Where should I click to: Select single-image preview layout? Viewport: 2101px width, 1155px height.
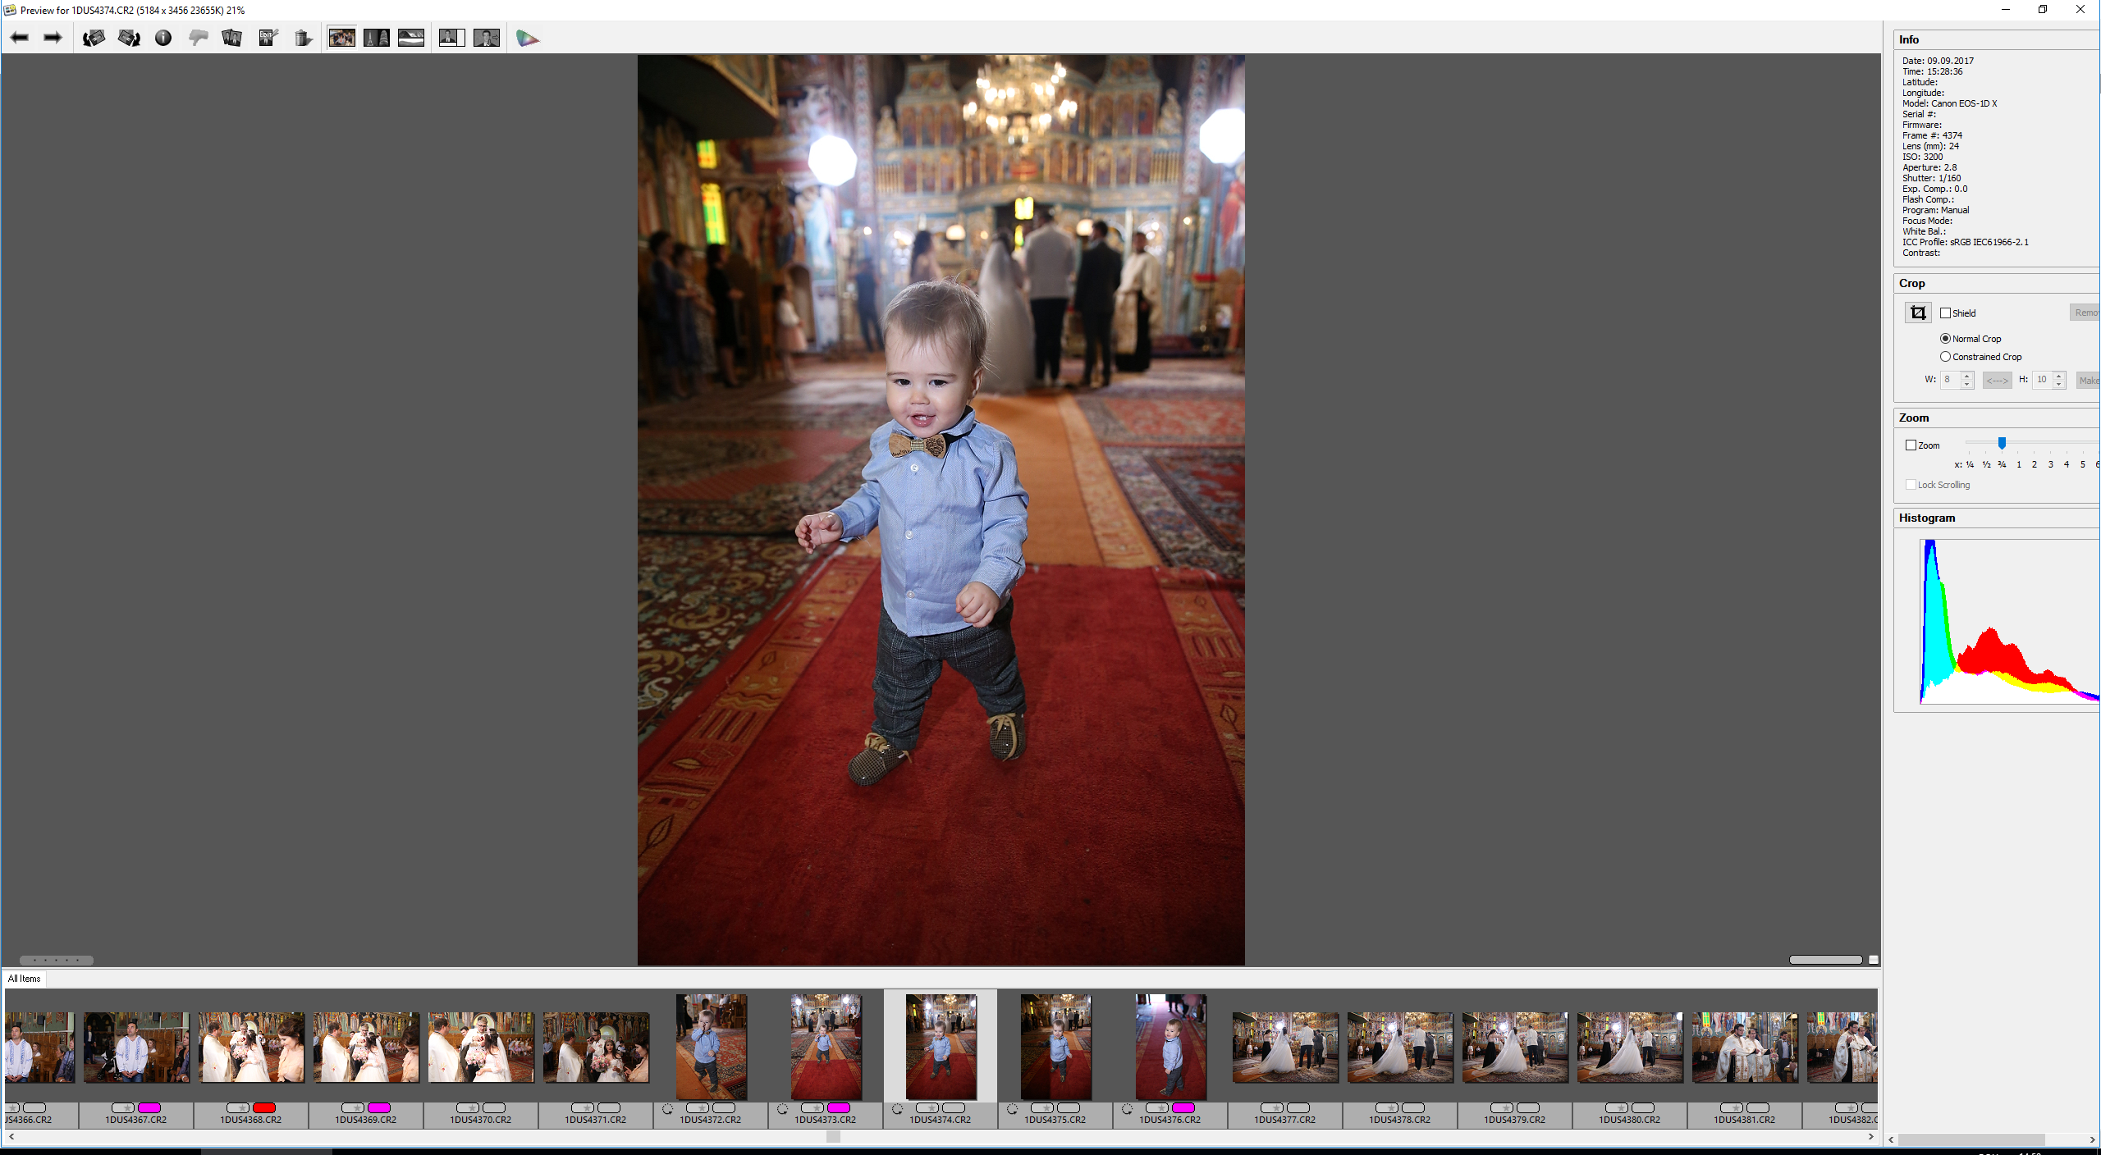[341, 38]
